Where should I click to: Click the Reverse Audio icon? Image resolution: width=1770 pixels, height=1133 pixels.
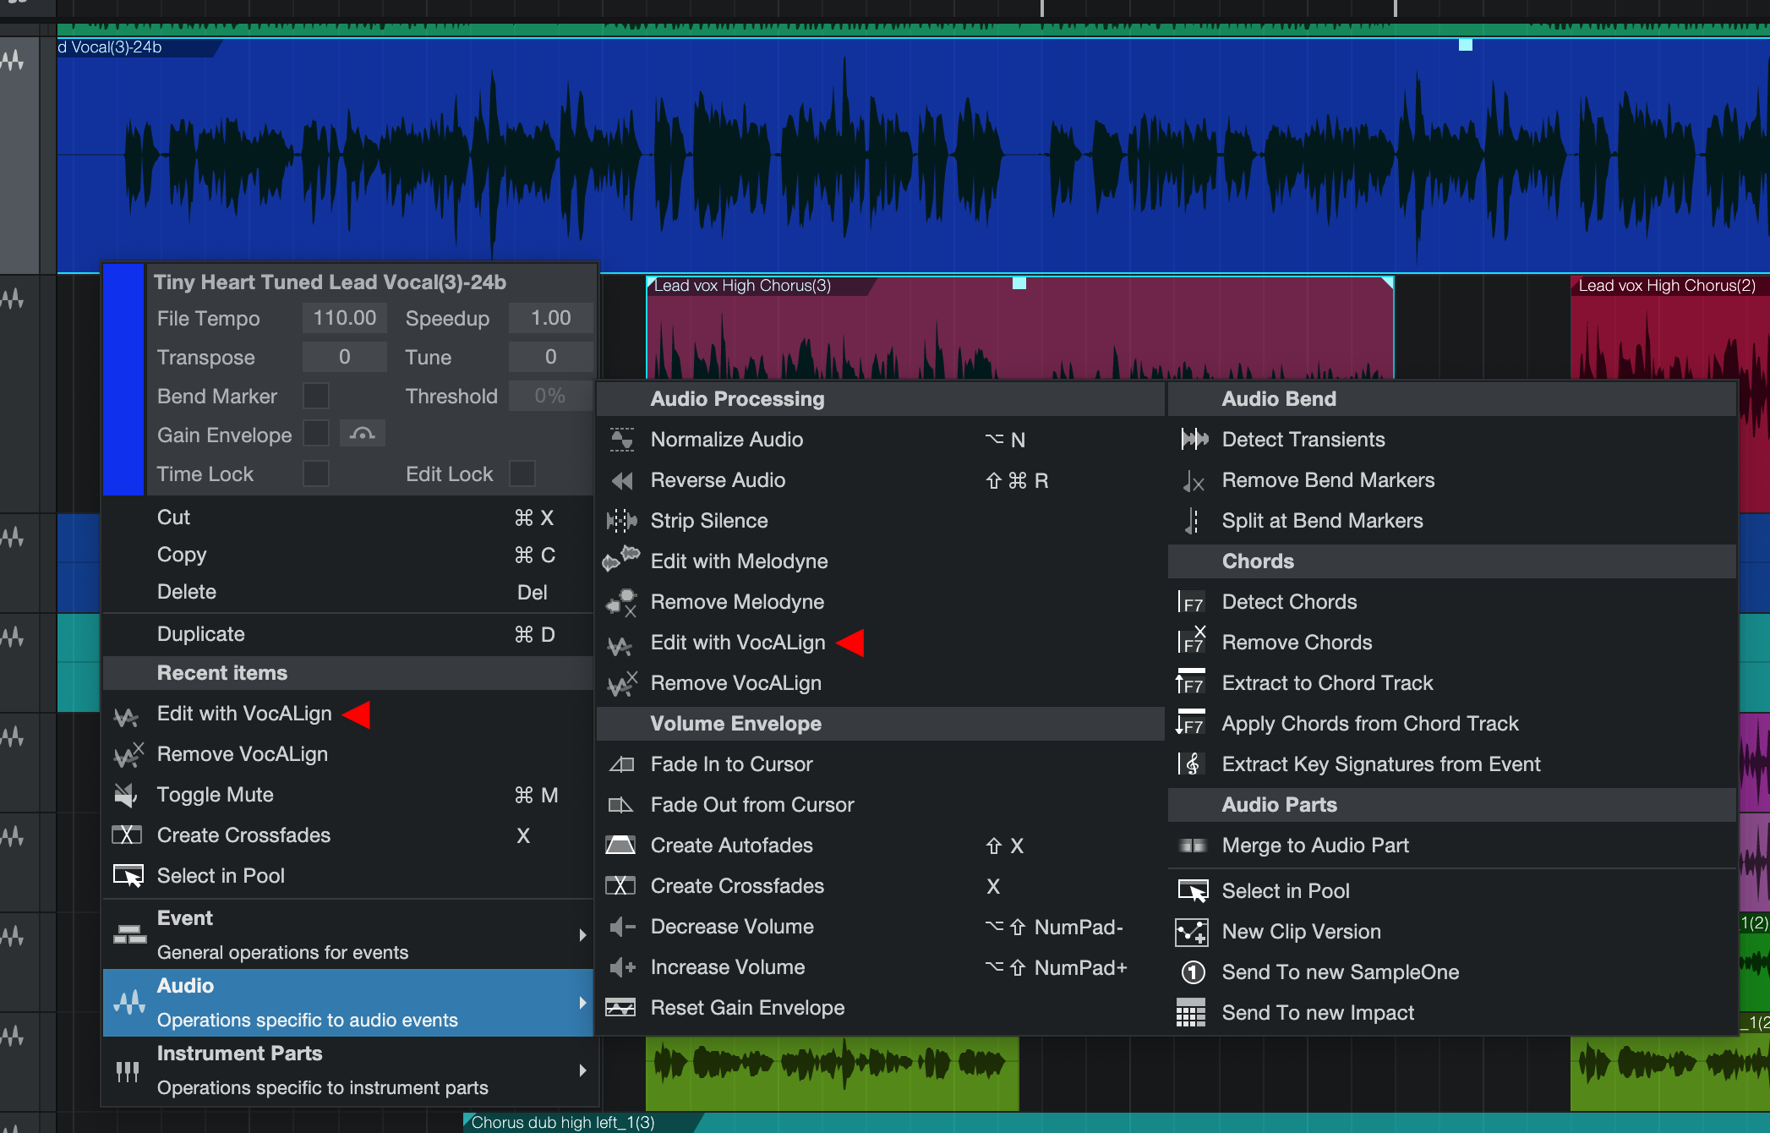tap(622, 480)
